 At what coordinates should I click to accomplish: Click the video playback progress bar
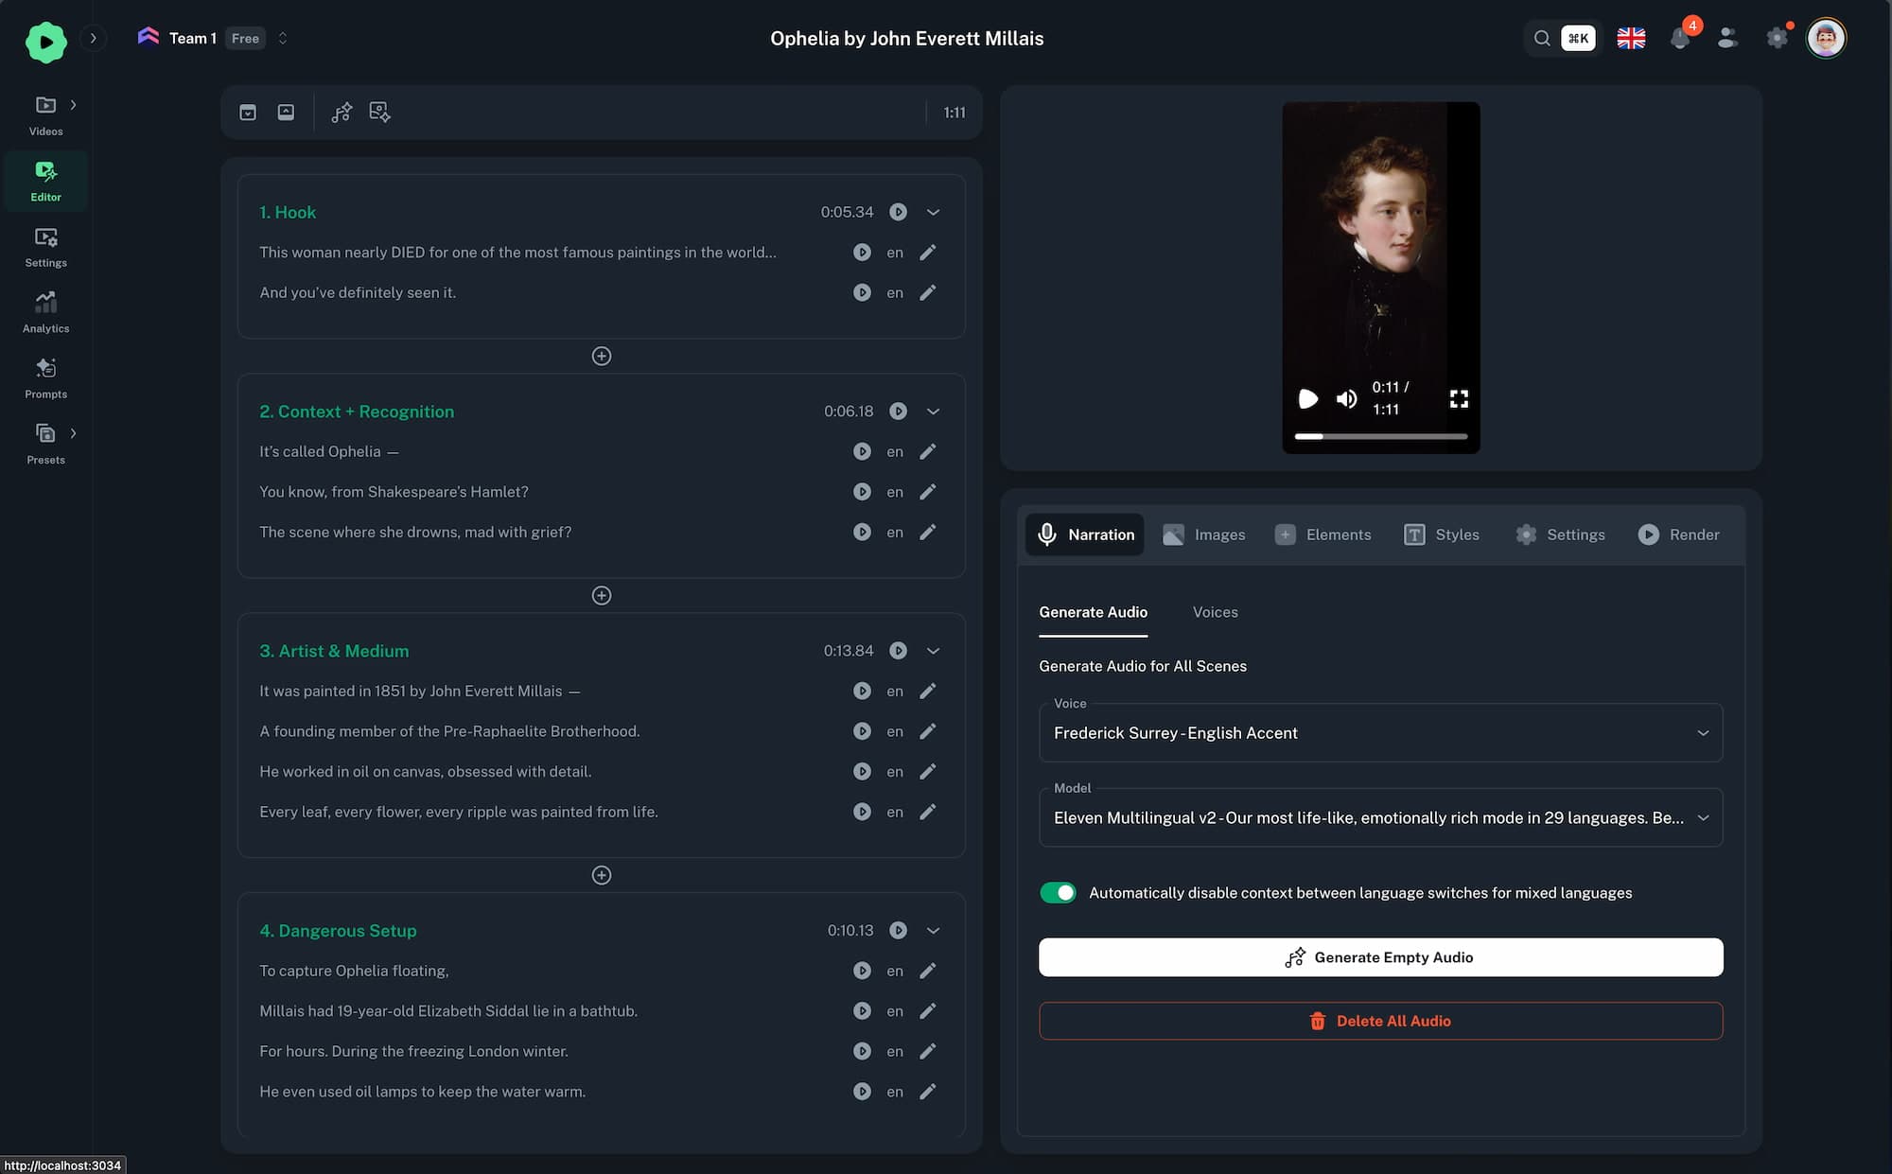coord(1380,436)
